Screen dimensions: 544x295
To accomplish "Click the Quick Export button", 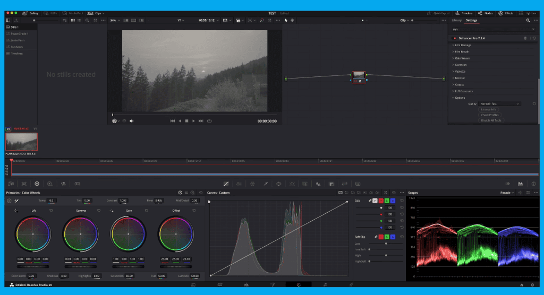I will pos(439,12).
